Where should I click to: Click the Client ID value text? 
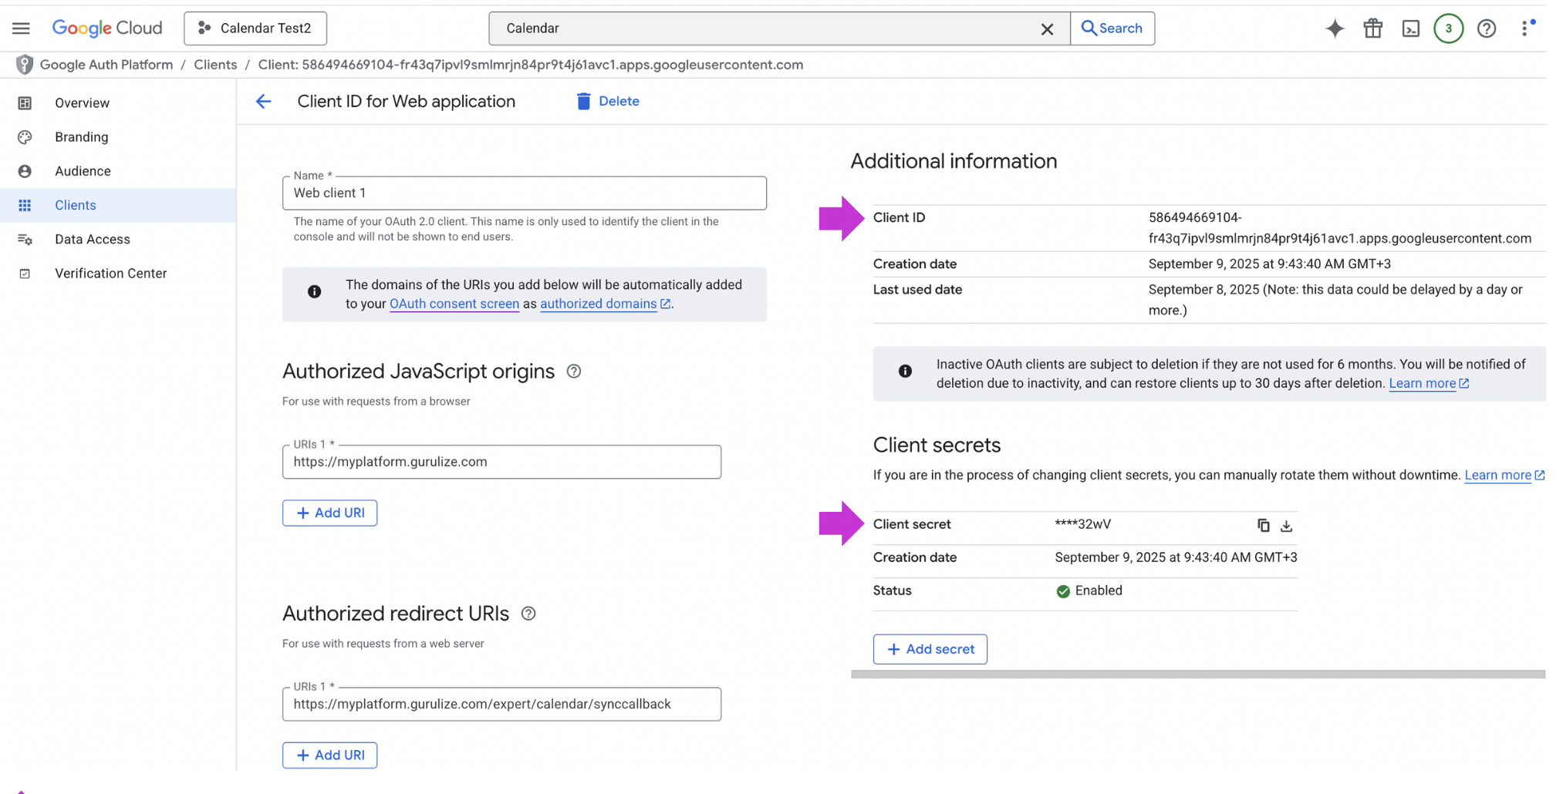[x=1339, y=228]
